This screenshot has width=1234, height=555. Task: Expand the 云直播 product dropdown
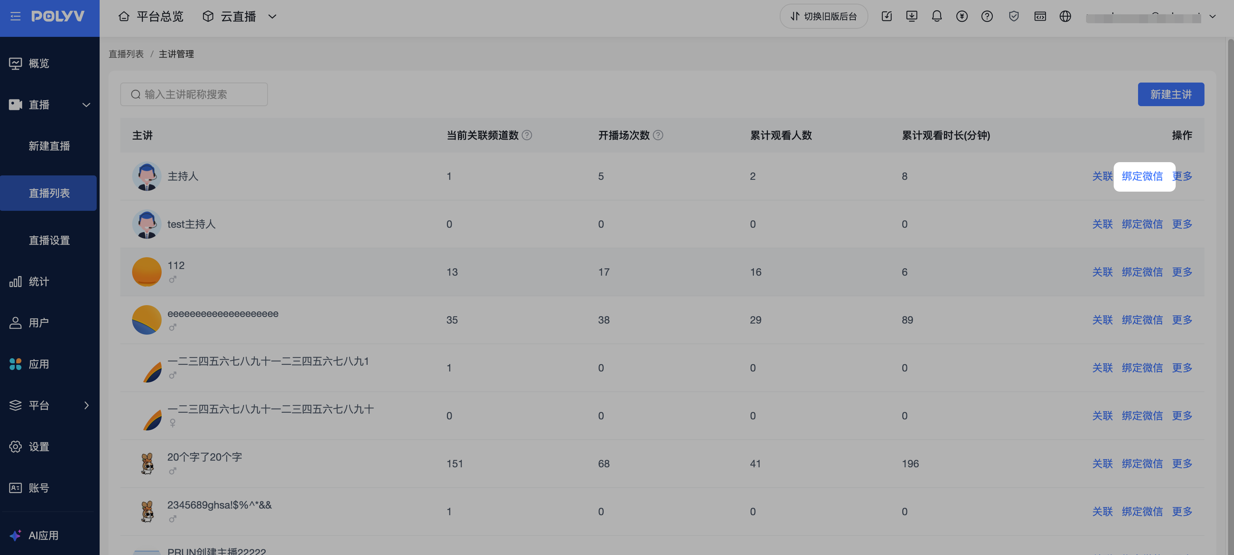click(272, 17)
